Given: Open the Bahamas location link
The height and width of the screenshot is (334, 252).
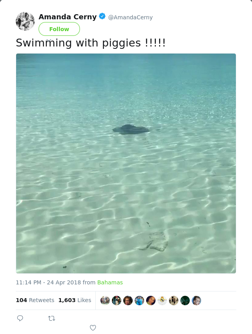Looking at the screenshot, I should [x=110, y=282].
